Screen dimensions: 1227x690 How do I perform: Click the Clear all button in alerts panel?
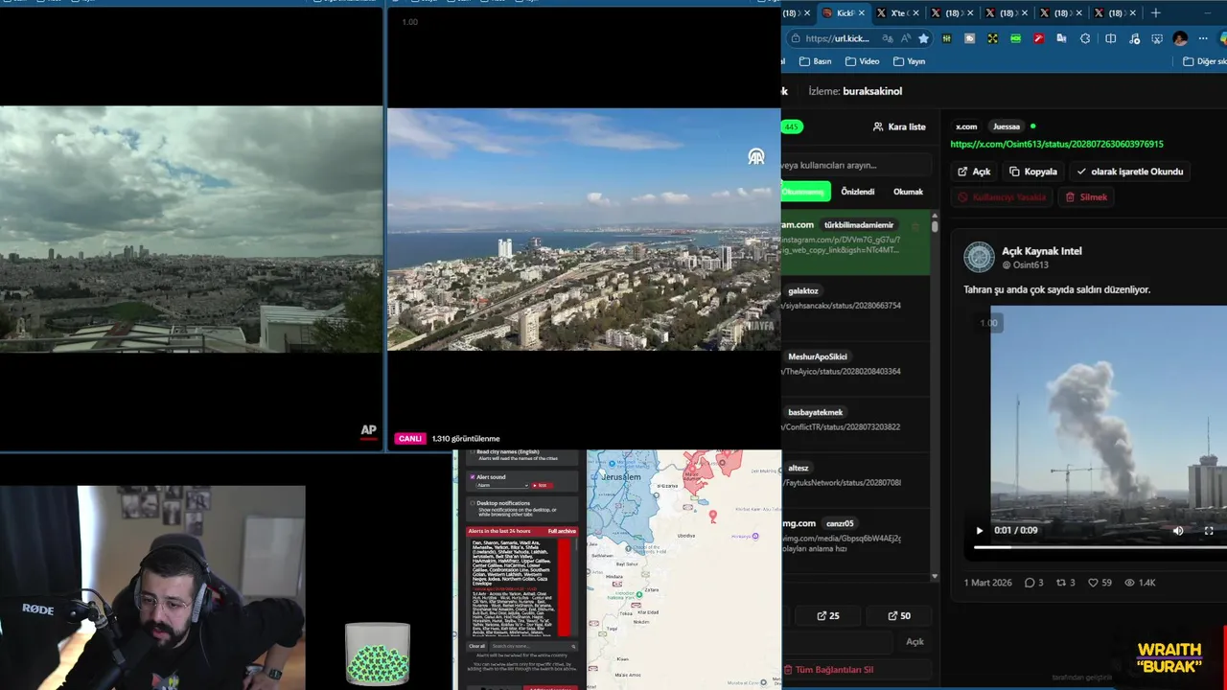pos(476,646)
